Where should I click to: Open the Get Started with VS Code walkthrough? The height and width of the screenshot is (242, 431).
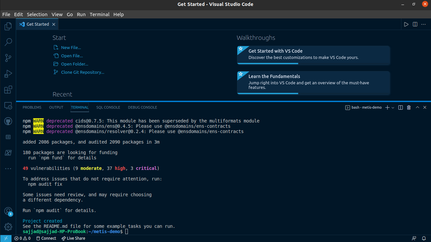[x=313, y=55]
